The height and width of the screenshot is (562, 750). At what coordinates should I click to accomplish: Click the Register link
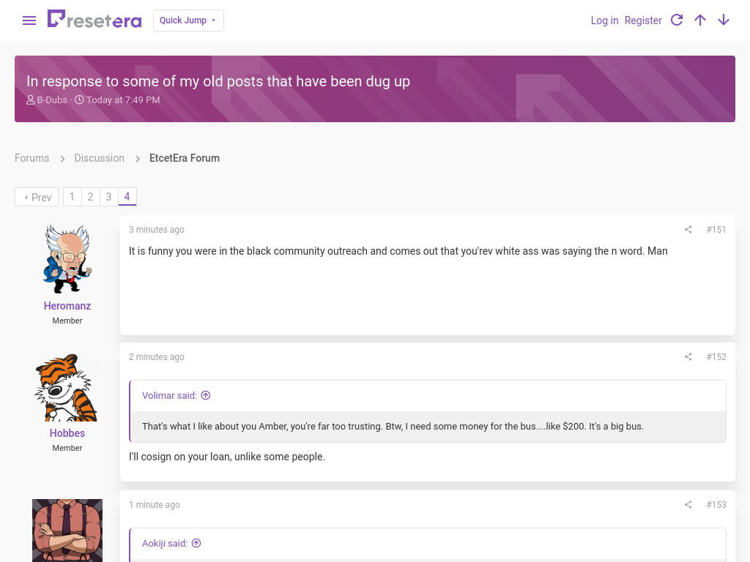pyautogui.click(x=643, y=20)
